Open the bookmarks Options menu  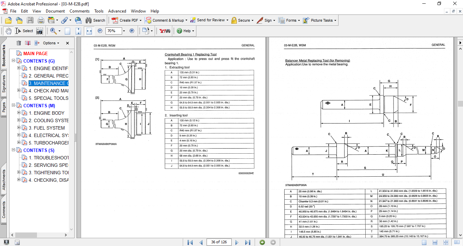[x=51, y=43]
